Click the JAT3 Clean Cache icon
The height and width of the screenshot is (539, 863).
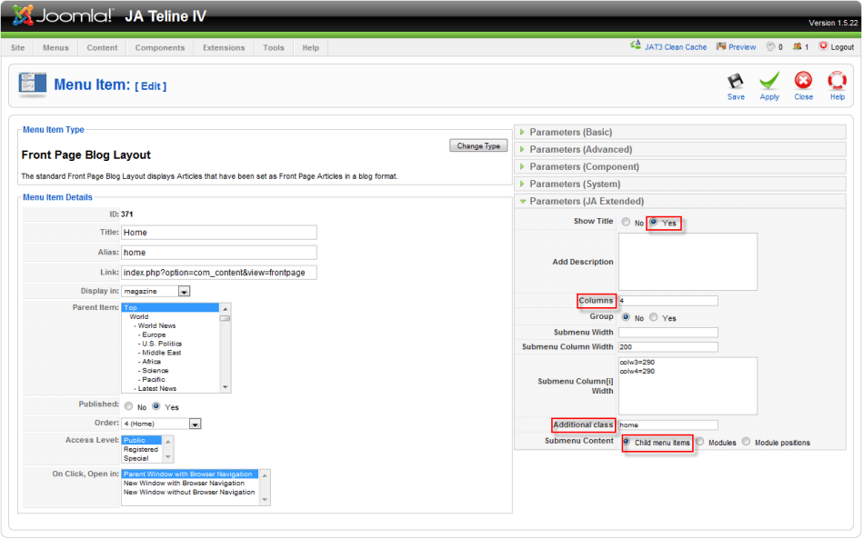[636, 45]
